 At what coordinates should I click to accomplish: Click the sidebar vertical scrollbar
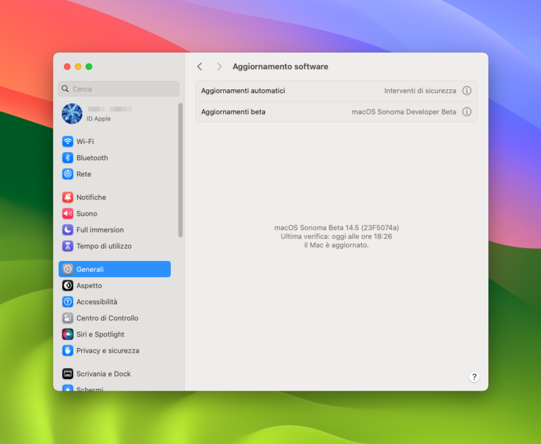180,170
